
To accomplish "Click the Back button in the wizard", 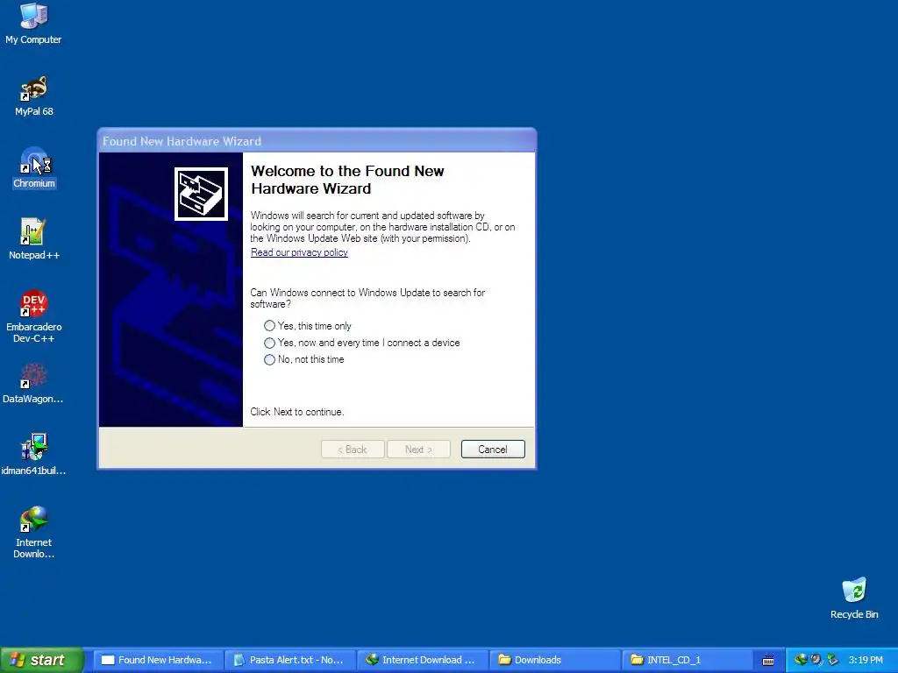I will (353, 450).
